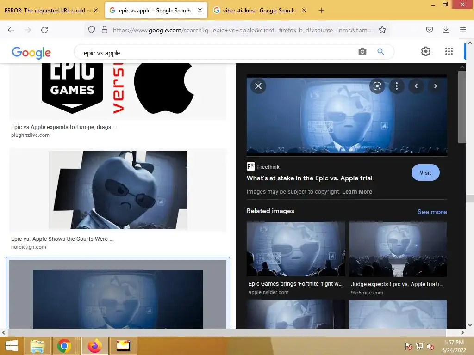Click the horizontal scrollbar left arrow
The height and width of the screenshot is (355, 474).
pyautogui.click(x=3, y=333)
